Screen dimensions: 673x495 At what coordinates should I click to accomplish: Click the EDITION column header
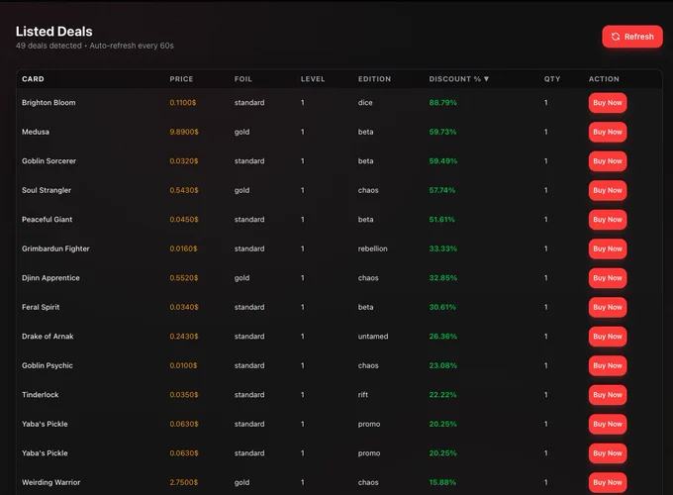click(375, 79)
